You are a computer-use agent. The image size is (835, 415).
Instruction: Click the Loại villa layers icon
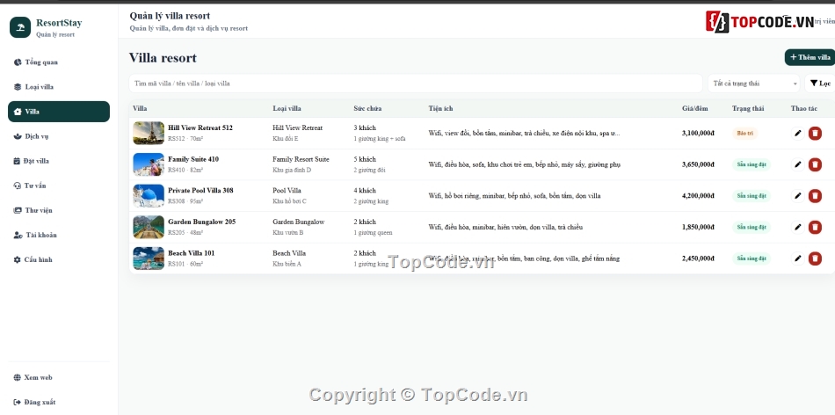[18, 87]
